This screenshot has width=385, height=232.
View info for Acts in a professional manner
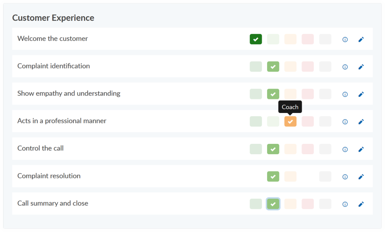click(x=345, y=122)
